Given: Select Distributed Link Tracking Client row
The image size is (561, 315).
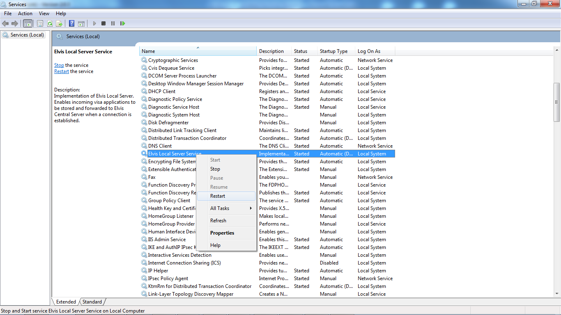Looking at the screenshot, I should 267,130.
